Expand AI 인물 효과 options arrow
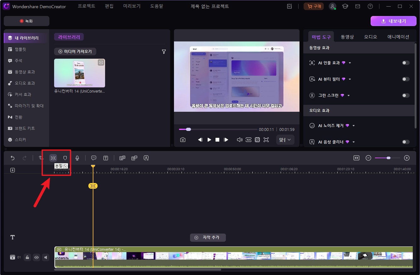 click(x=350, y=63)
